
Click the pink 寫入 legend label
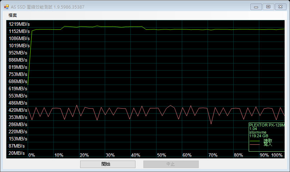[268, 144]
